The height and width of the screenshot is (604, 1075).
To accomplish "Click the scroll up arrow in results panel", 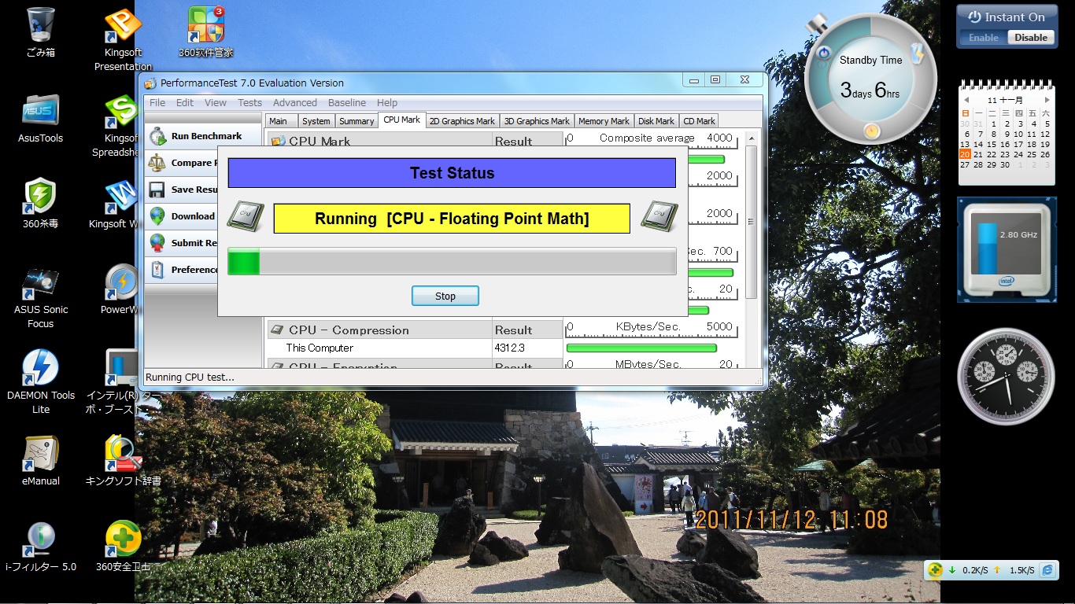I will point(751,138).
